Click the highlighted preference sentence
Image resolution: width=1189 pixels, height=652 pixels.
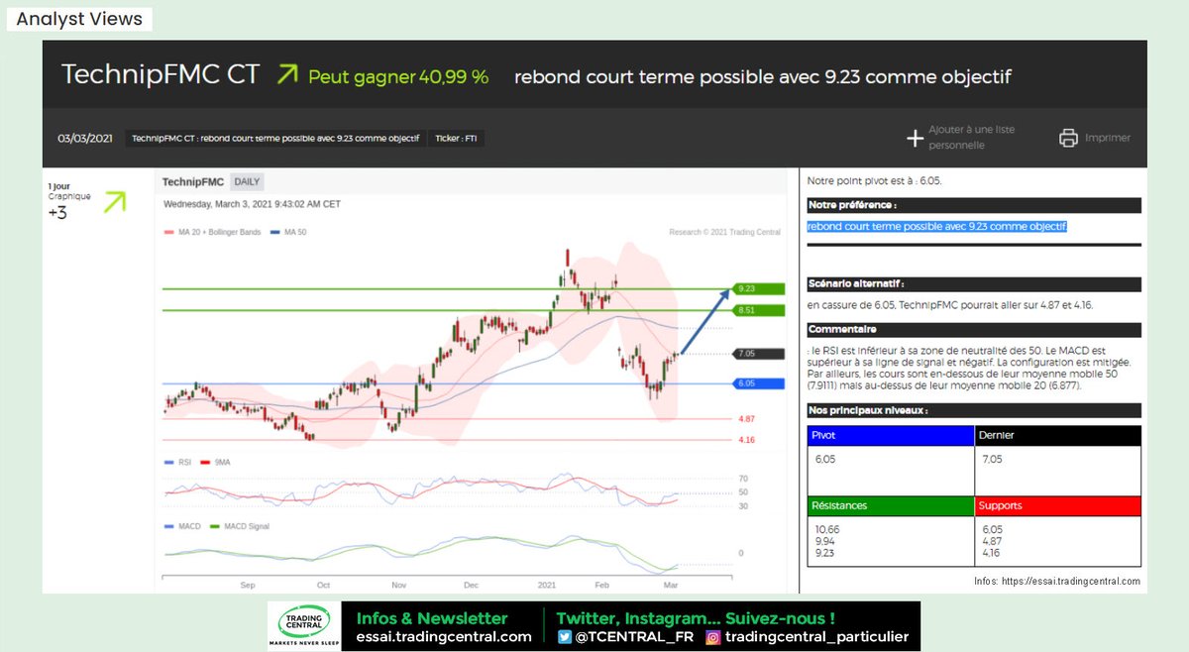coord(936,226)
